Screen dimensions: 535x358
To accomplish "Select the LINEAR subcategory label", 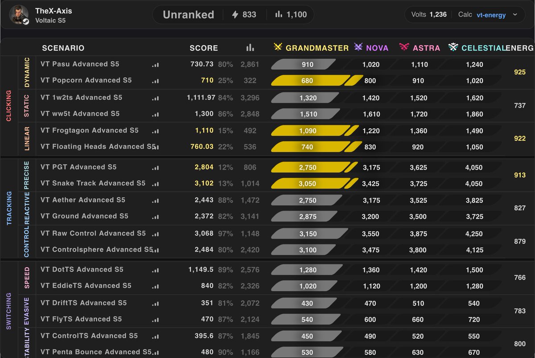I will 27,138.
